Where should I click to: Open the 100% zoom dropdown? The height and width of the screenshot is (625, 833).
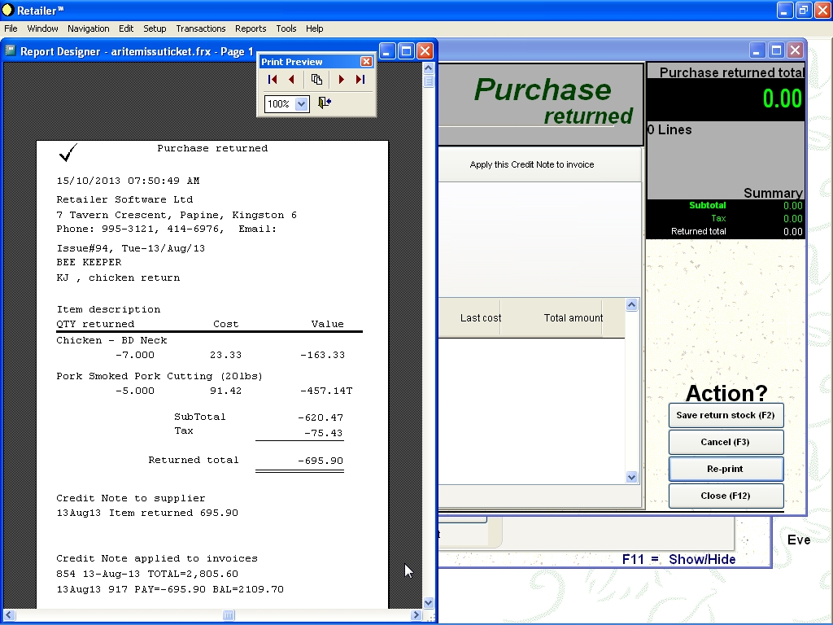(302, 104)
